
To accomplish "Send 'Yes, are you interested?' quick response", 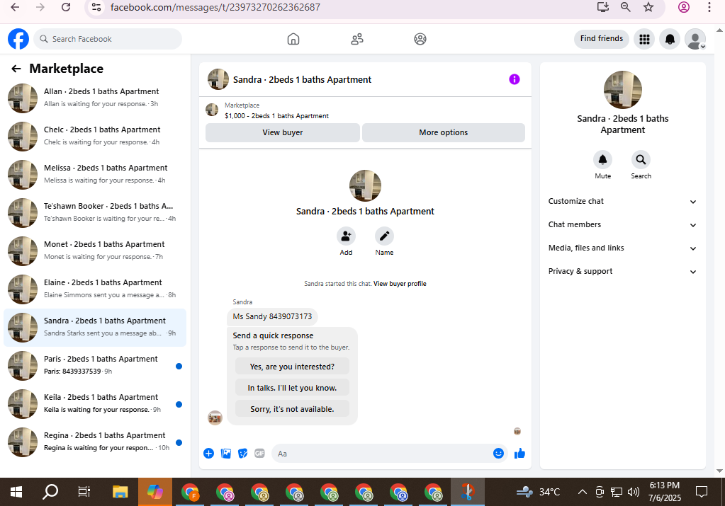I will (x=292, y=367).
